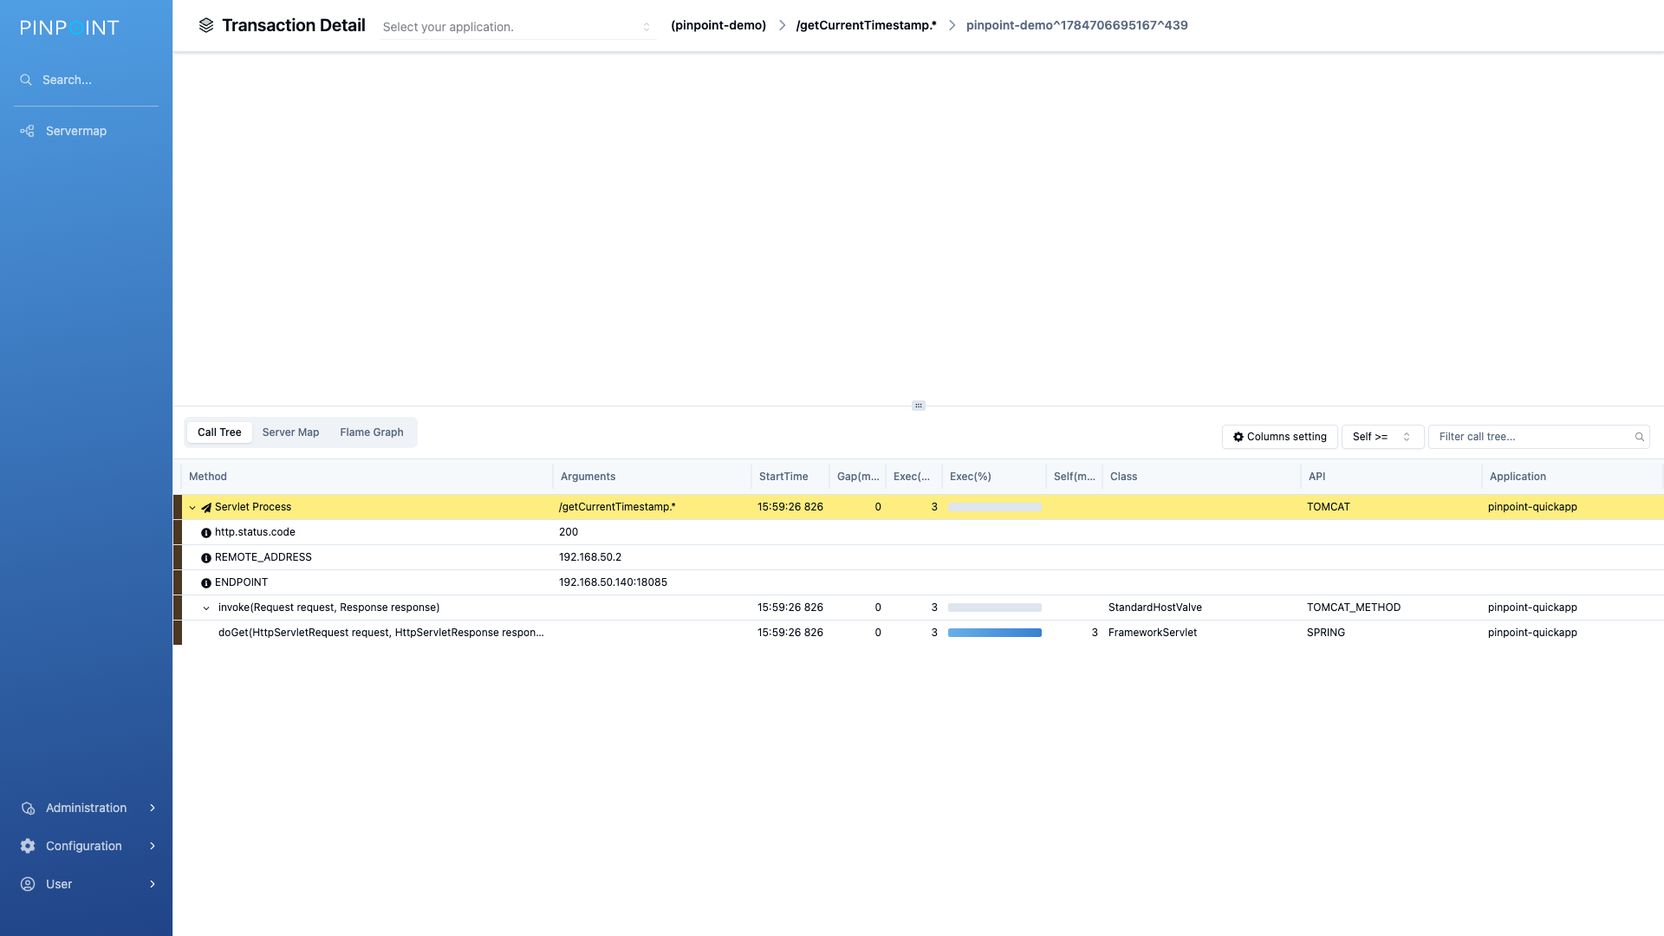
Task: Focus the sidebar Search field
Action: pyautogui.click(x=86, y=80)
